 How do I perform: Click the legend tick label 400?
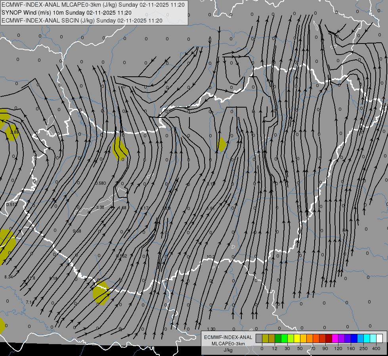coord(376,348)
